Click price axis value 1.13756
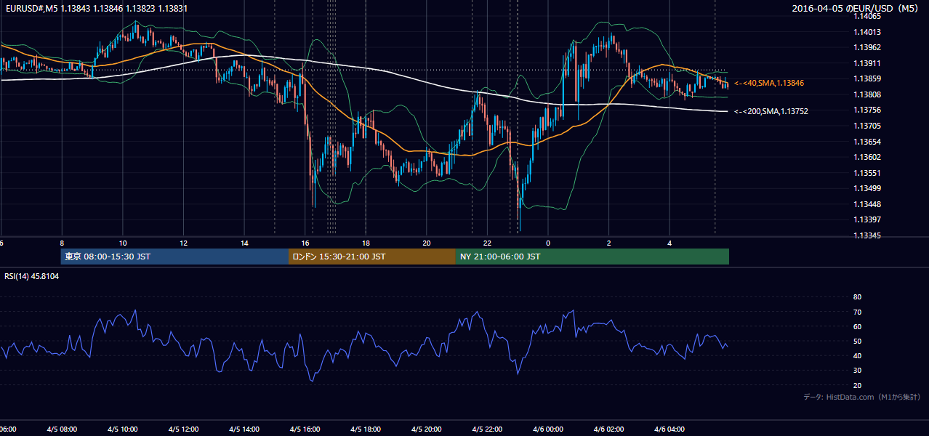This screenshot has height=436, width=929. pyautogui.click(x=868, y=110)
